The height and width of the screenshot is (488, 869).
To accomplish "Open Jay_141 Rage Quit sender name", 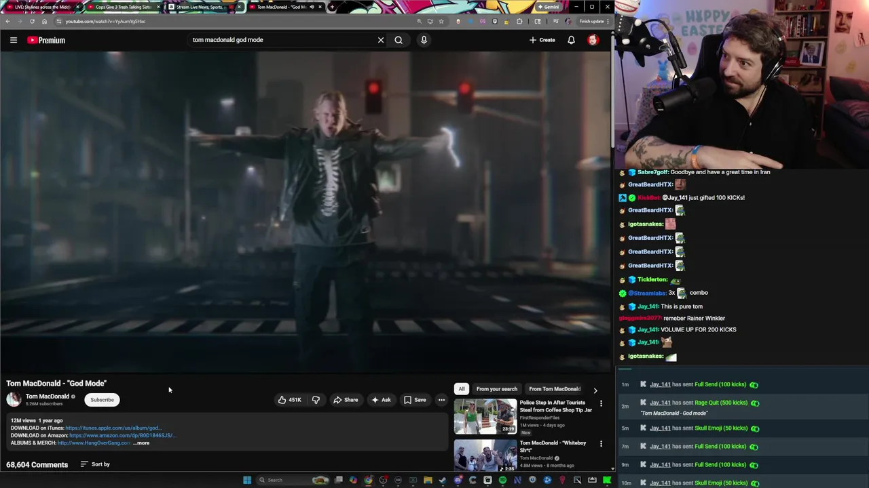I will click(x=660, y=403).
